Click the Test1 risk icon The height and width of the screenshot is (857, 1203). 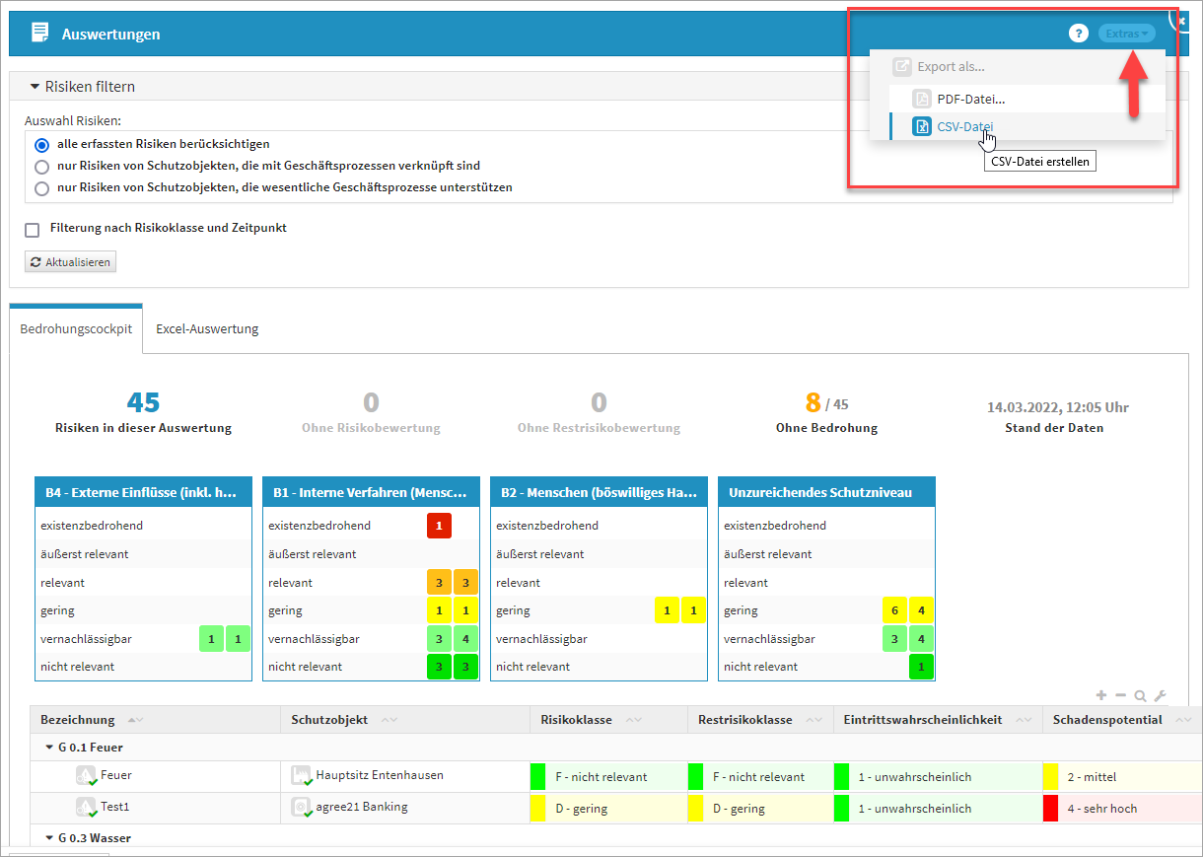[x=87, y=808]
